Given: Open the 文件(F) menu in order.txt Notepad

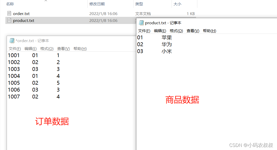Looking at the screenshot, I should click(15, 48).
